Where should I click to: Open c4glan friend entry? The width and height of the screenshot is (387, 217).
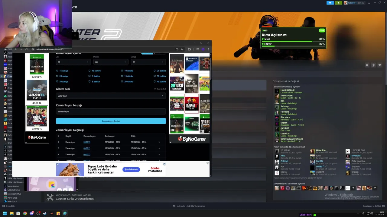(x=289, y=124)
